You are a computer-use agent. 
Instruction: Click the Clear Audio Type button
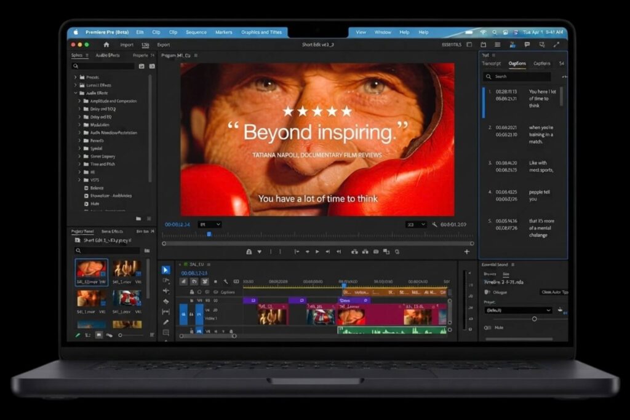554,292
